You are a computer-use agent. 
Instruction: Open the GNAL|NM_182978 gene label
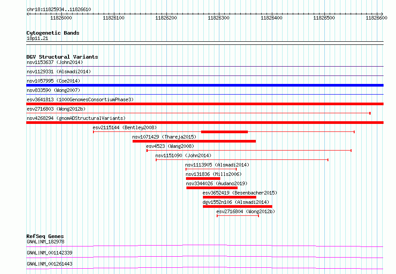click(x=45, y=242)
